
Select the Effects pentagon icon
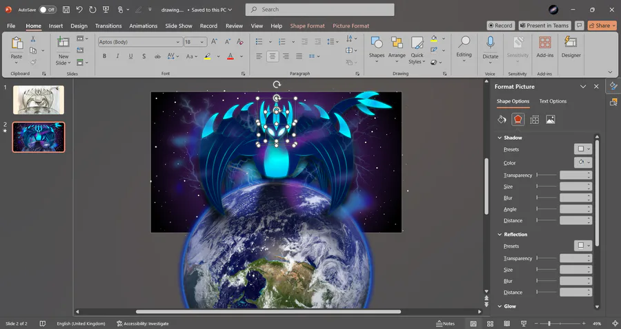point(518,119)
